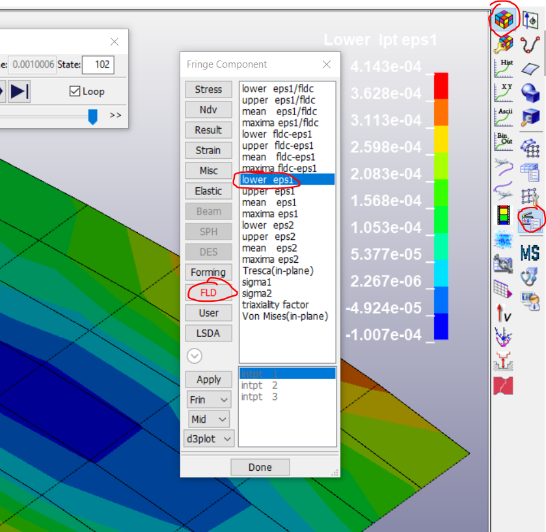Open the red arrow V vector tool

(x=504, y=313)
